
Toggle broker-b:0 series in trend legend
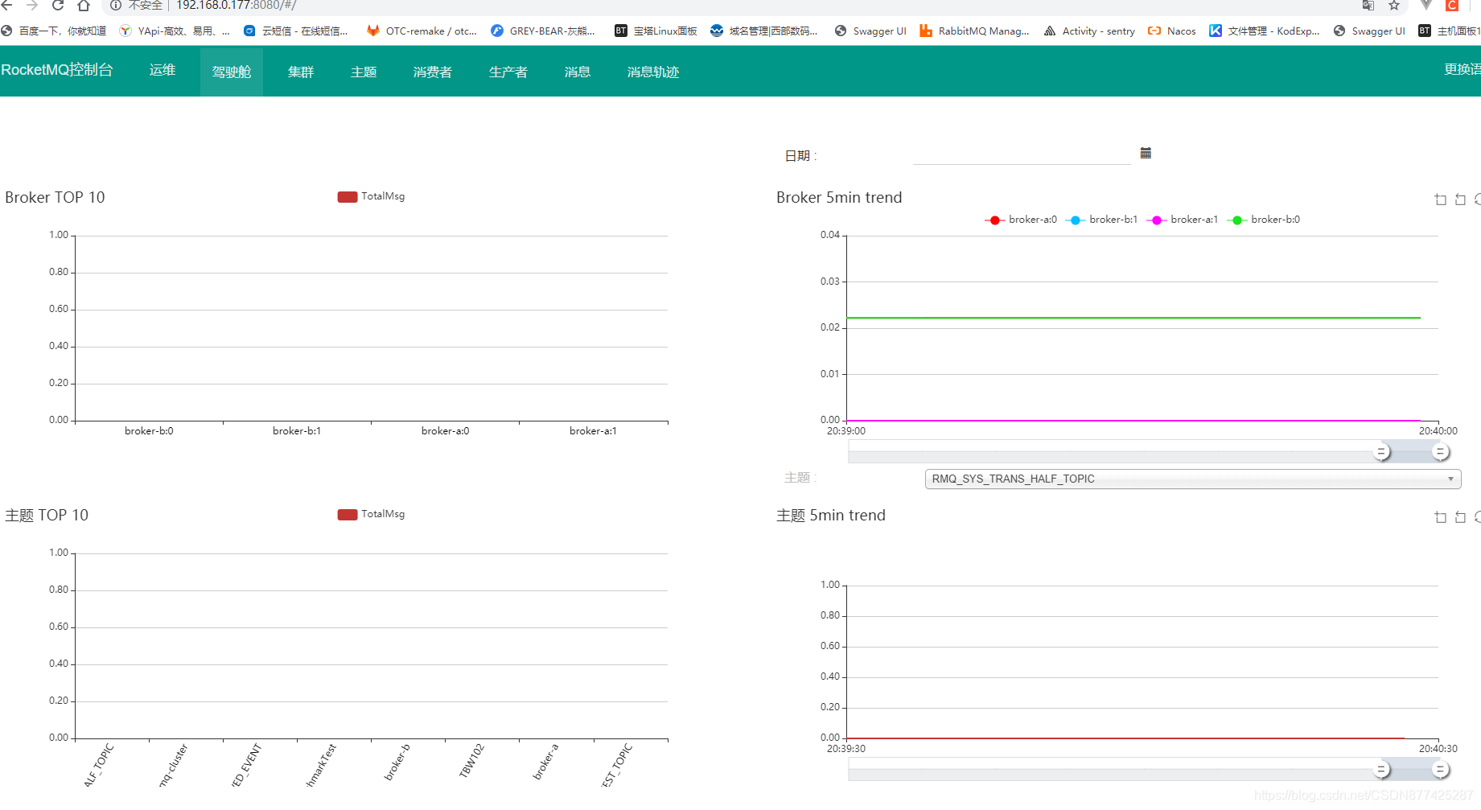coord(1263,220)
